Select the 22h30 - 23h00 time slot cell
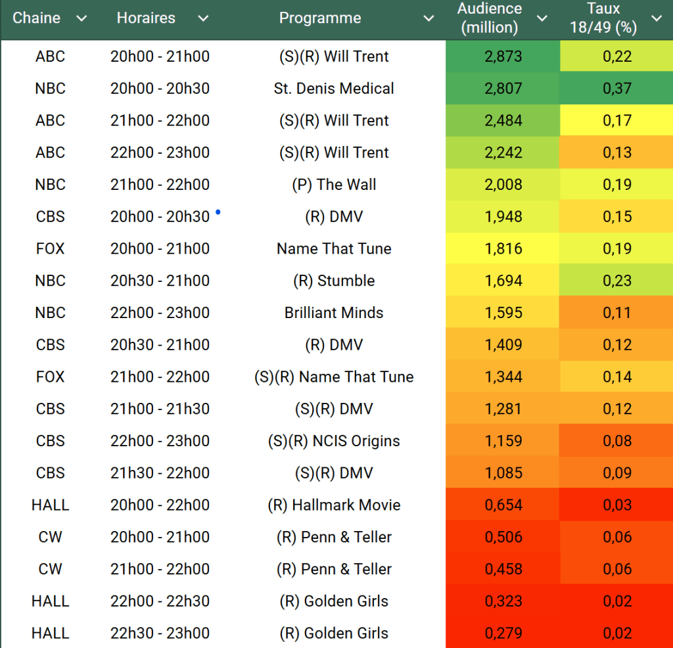Screen dimensions: 673x648 [160, 634]
